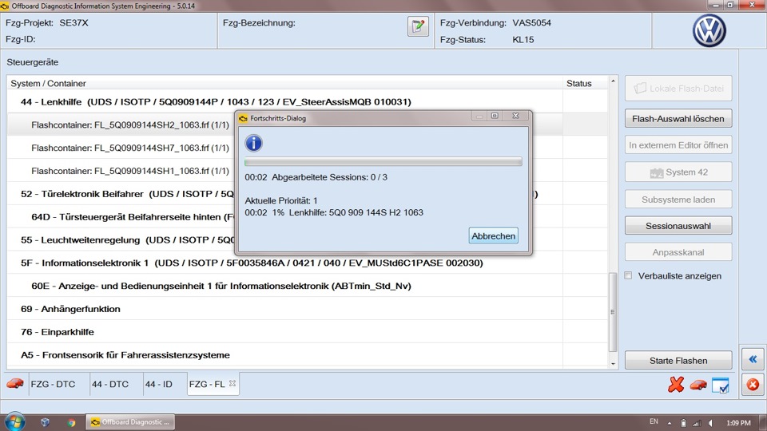Click Abbrechen to cancel flashing
Viewport: 767px width, 431px height.
click(x=493, y=235)
